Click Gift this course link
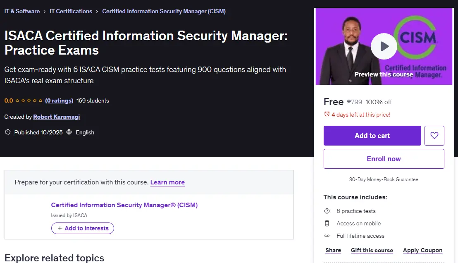This screenshot has width=458, height=263. coord(372,251)
